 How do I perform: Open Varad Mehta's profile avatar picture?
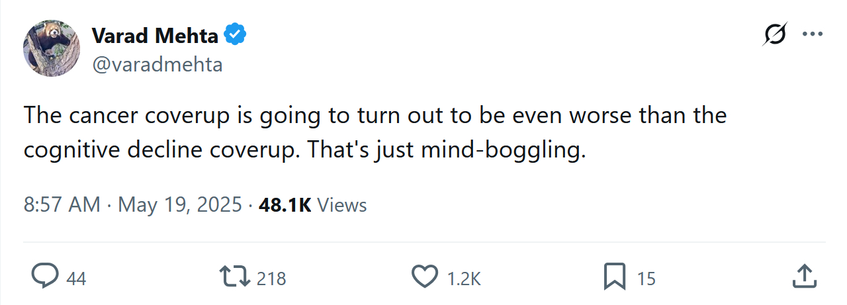52,49
